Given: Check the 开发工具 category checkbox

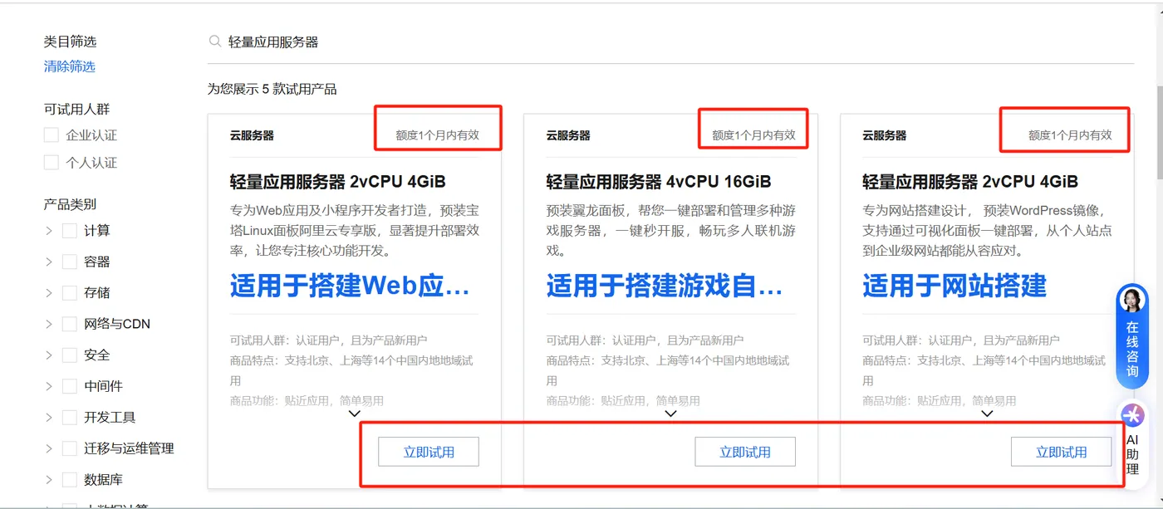Looking at the screenshot, I should pos(70,418).
